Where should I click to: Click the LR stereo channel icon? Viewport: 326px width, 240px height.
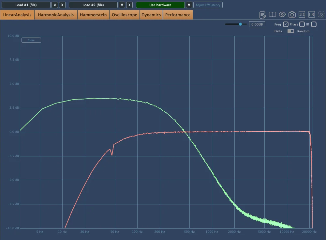(x=312, y=15)
